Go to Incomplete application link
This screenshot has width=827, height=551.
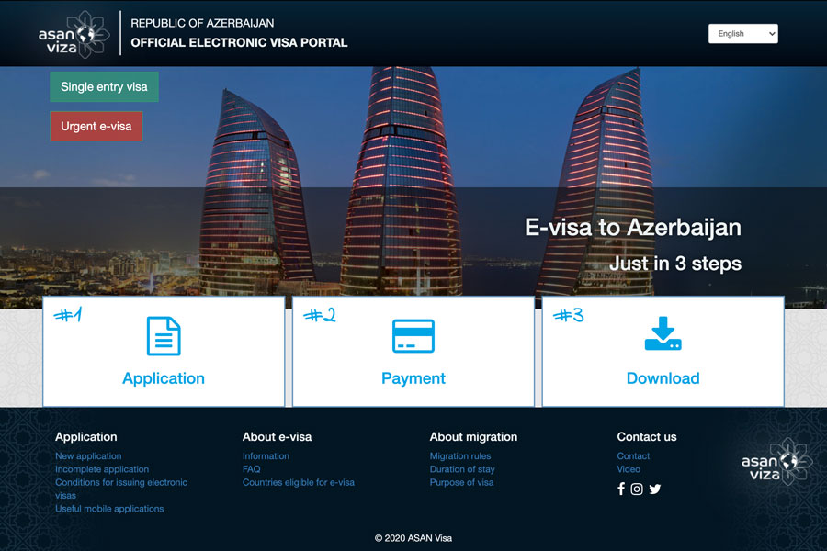[102, 469]
